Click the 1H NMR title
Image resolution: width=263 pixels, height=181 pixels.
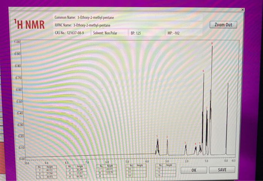point(29,24)
